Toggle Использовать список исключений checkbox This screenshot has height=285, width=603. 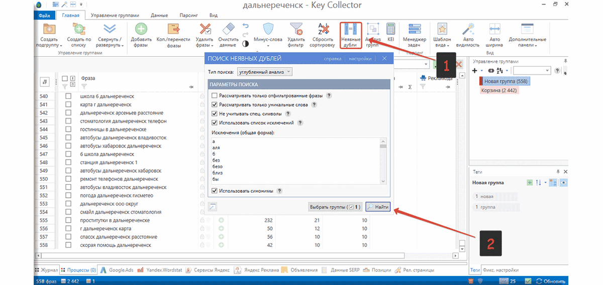pyautogui.click(x=215, y=122)
